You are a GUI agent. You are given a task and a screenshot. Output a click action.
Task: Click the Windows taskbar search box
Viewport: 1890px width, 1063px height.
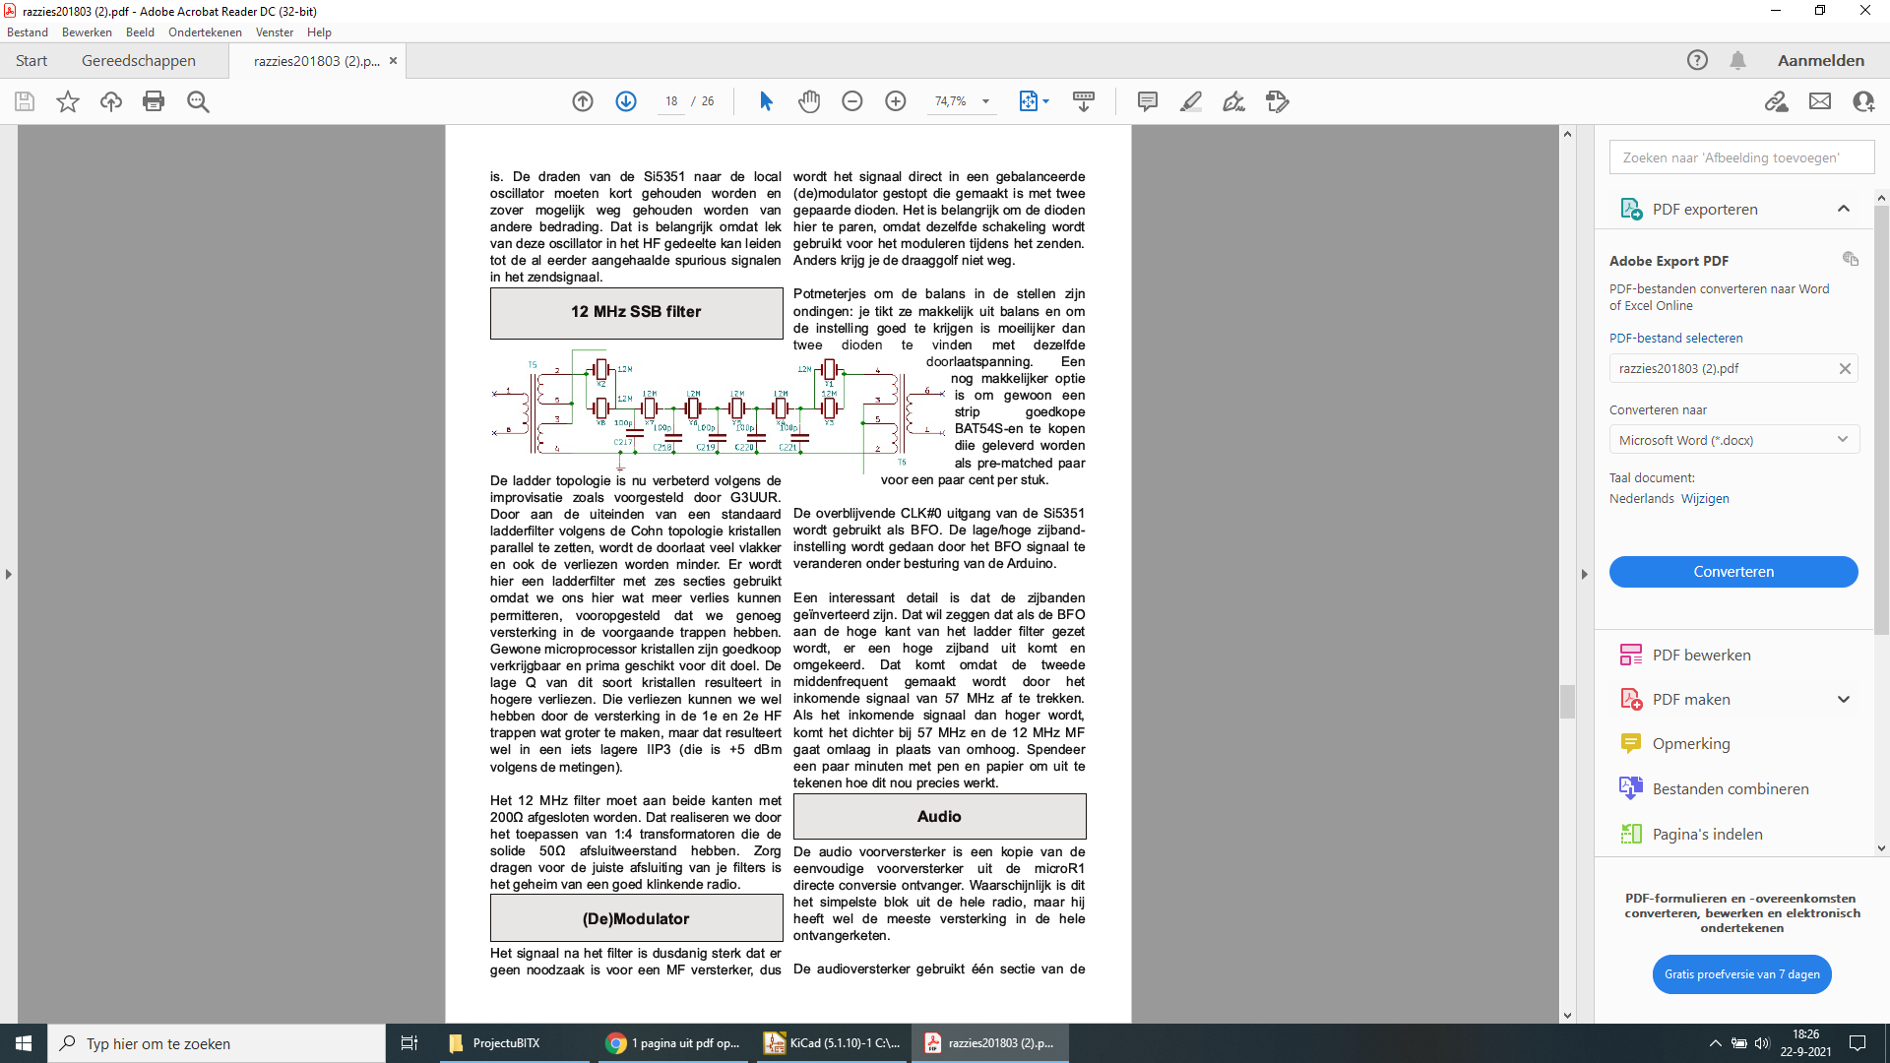(217, 1043)
